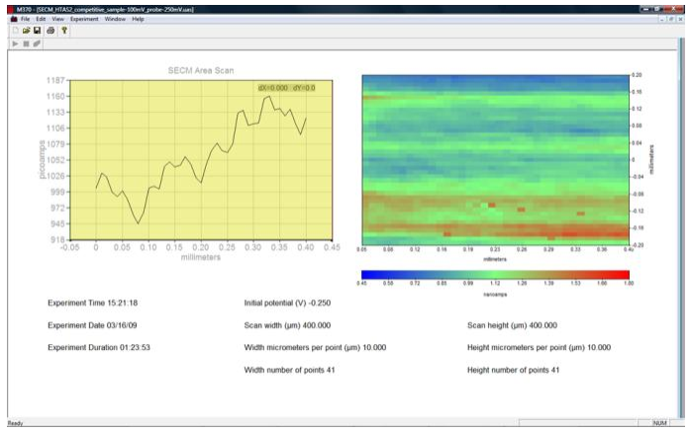Open the File menu
The width and height of the screenshot is (691, 432).
click(26, 19)
